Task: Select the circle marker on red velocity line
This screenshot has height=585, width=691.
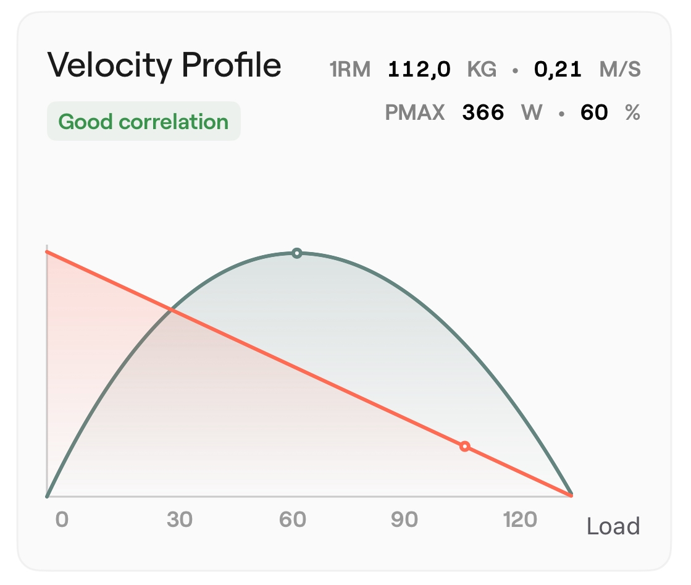Action: point(465,447)
